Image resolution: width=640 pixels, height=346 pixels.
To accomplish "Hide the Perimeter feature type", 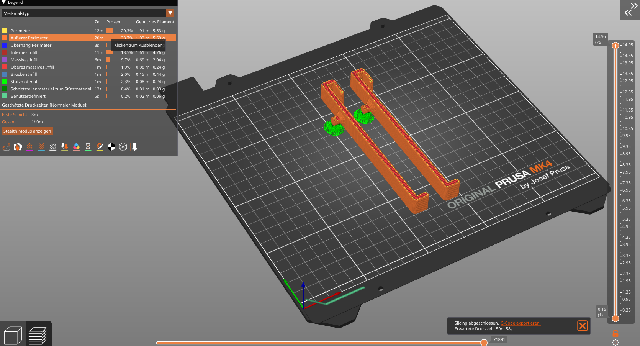I will point(89,31).
